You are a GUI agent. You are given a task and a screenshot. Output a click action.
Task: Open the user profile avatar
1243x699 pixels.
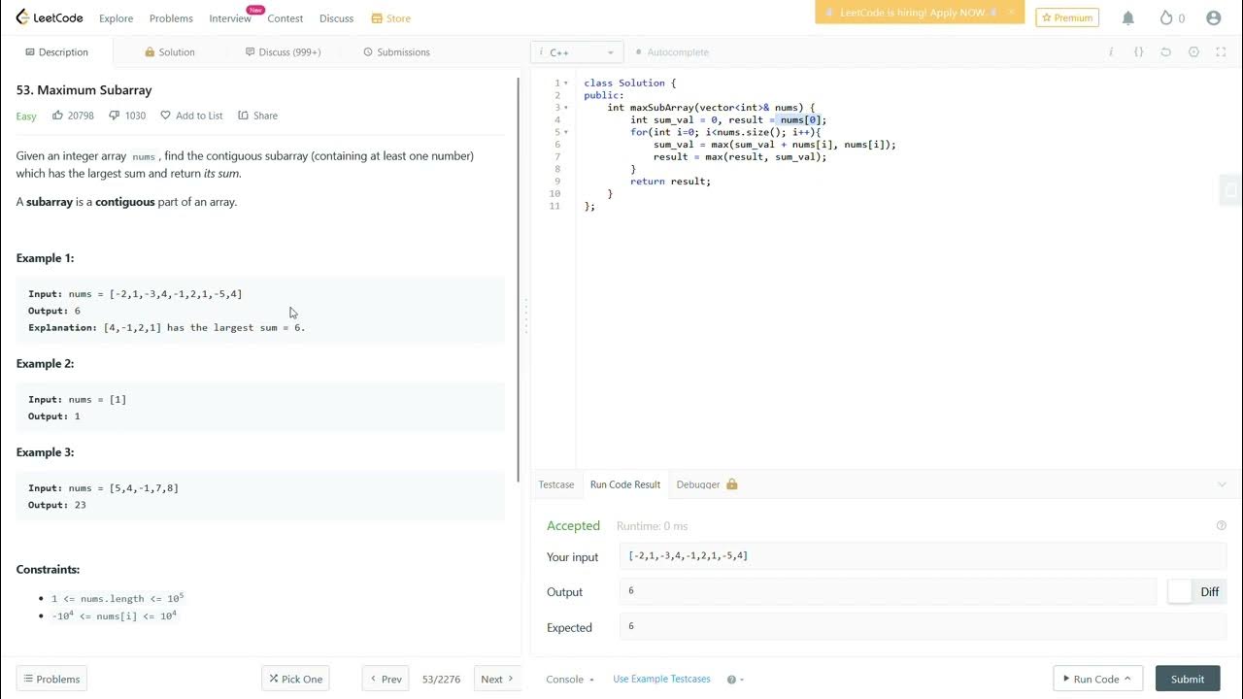pos(1213,18)
